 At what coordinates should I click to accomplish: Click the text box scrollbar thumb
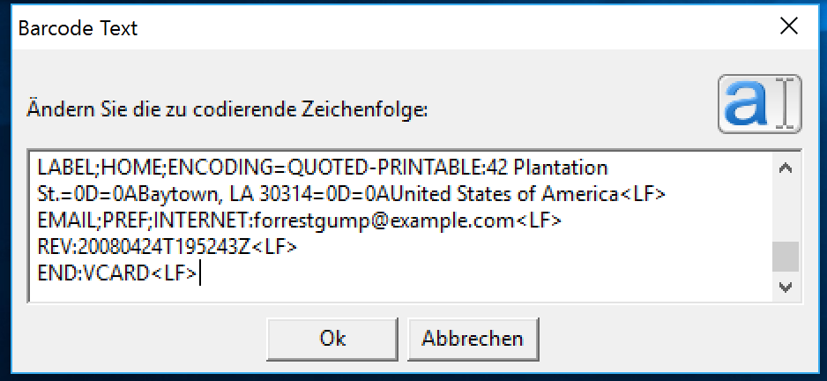[x=786, y=257]
